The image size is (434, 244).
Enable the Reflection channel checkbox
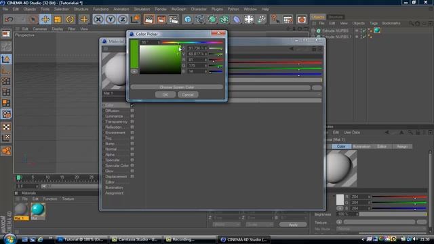tap(132, 127)
